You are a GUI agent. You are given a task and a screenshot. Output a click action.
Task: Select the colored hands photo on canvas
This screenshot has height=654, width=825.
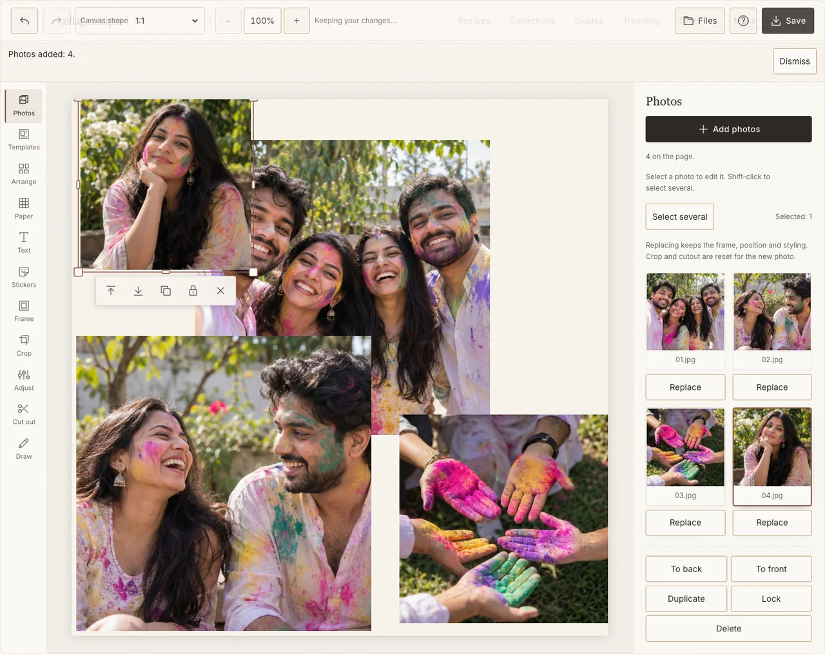[503, 519]
